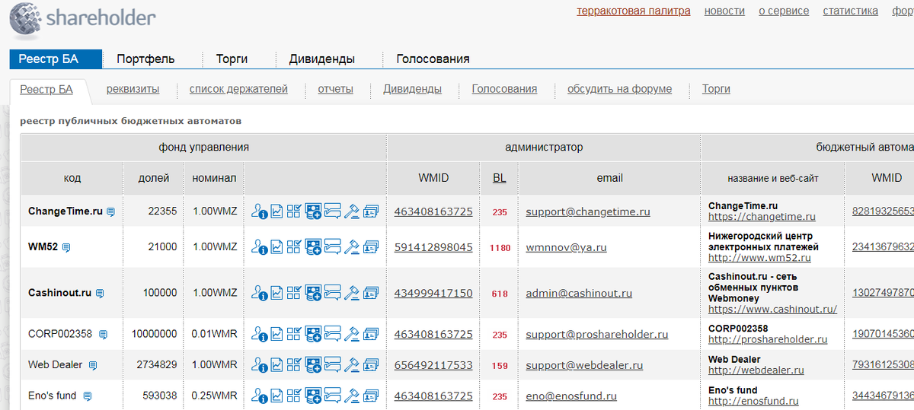Open administrator WMID 656492117533
Viewport: 914px width, 410px height.
(x=433, y=365)
